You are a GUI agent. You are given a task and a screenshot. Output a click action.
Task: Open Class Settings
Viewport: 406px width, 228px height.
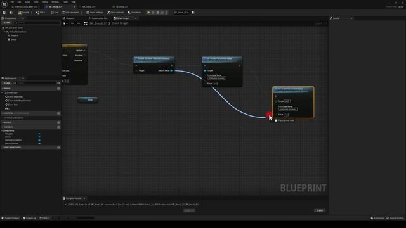[95, 13]
